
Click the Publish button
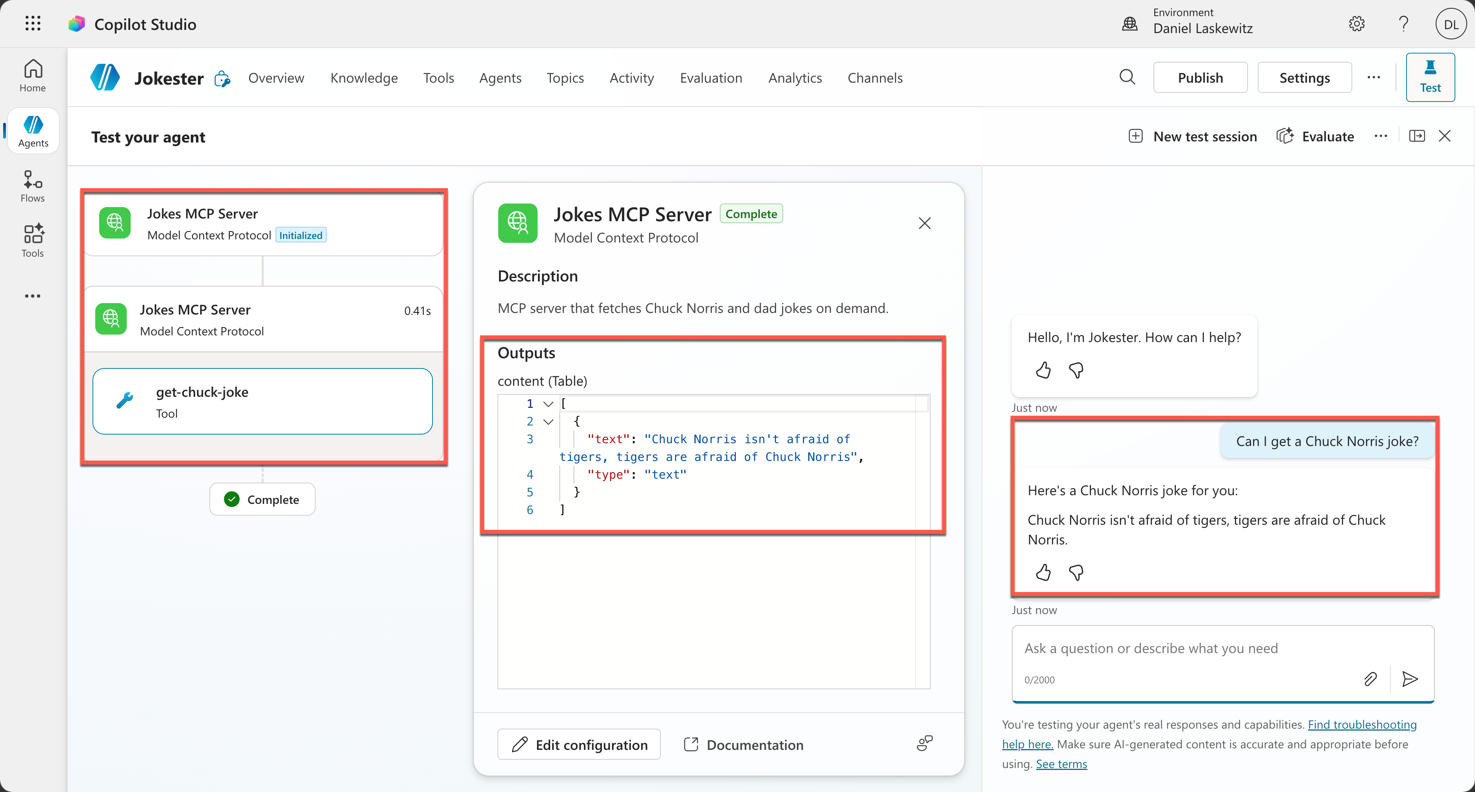pyautogui.click(x=1200, y=78)
